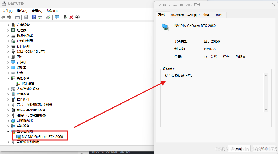Click the 设备管理器 title bar icon
This screenshot has width=278, height=154.
tap(4, 3)
